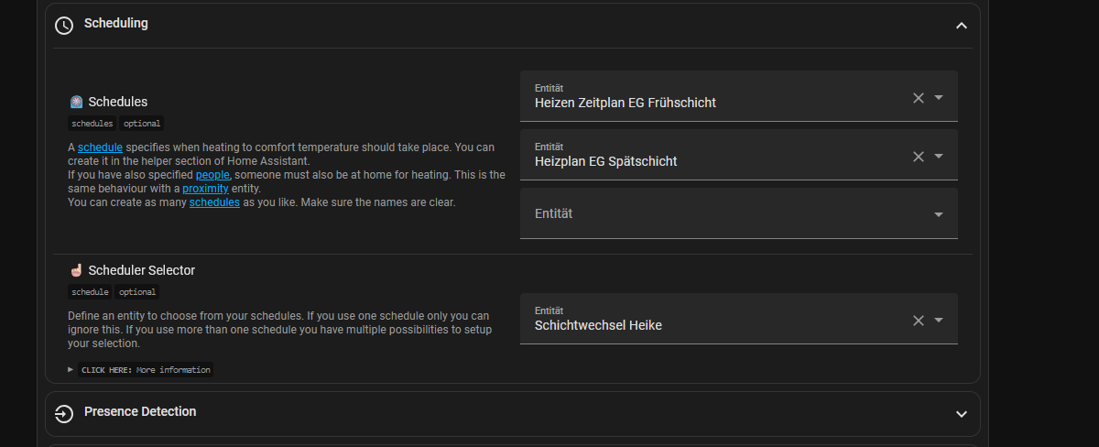This screenshot has height=447, width=1099.
Task: Open dropdown arrow for Heizen Zeitplan EG Frühschicht
Action: [x=939, y=98]
